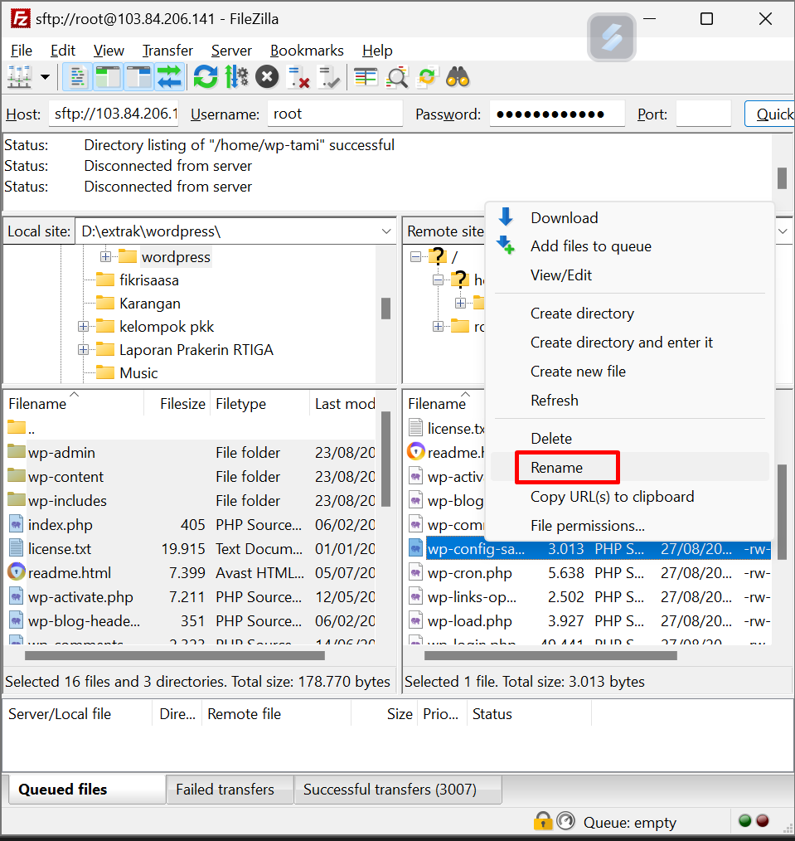
Task: Toggle directory comparison icon
Action: click(397, 78)
